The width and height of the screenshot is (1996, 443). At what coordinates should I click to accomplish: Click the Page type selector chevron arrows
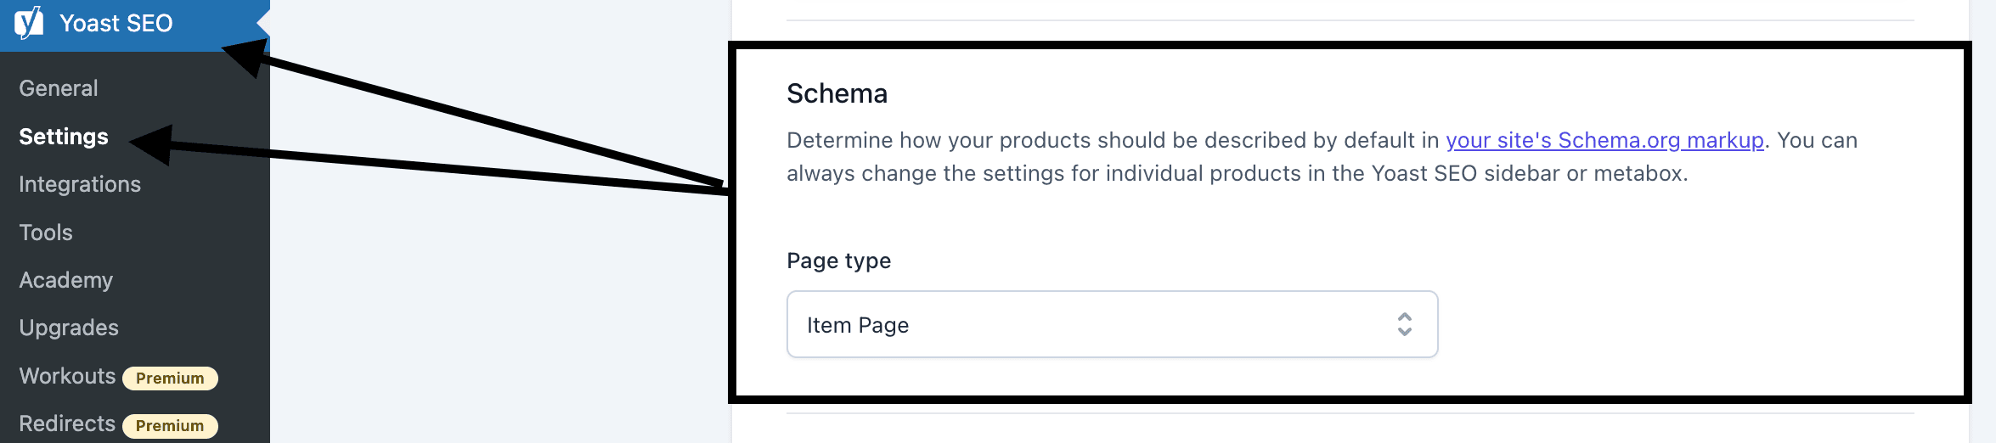(1404, 324)
